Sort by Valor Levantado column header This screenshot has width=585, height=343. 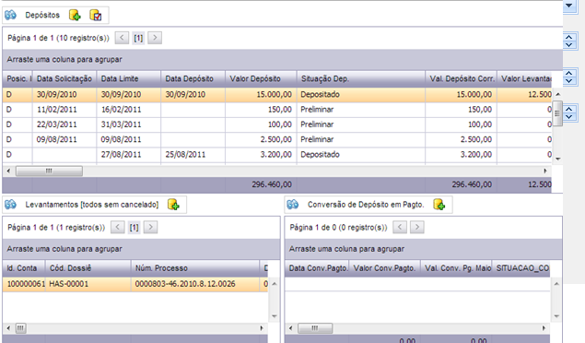point(524,78)
